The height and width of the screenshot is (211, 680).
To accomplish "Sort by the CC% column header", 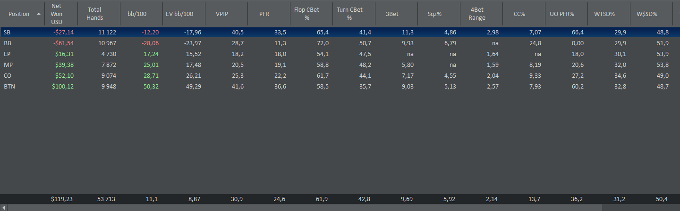I will point(519,14).
